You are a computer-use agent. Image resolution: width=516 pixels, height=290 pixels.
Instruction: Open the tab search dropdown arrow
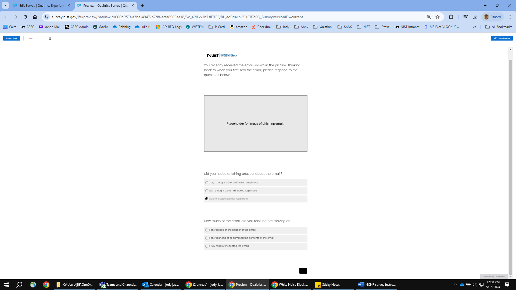coord(5,5)
